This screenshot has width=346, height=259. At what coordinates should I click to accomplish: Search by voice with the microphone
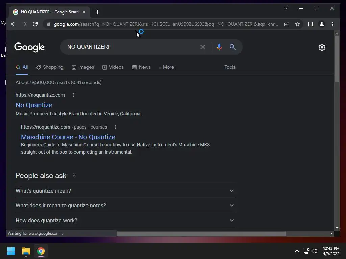[219, 47]
